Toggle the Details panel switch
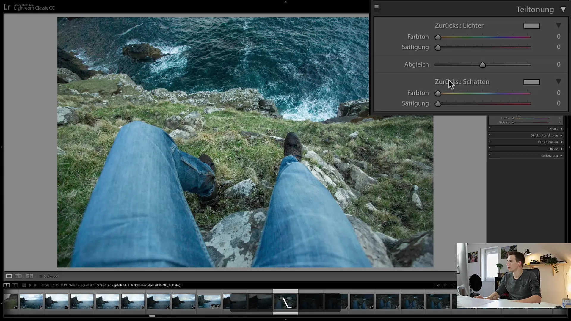Viewport: 571px width, 321px height. coord(490,128)
